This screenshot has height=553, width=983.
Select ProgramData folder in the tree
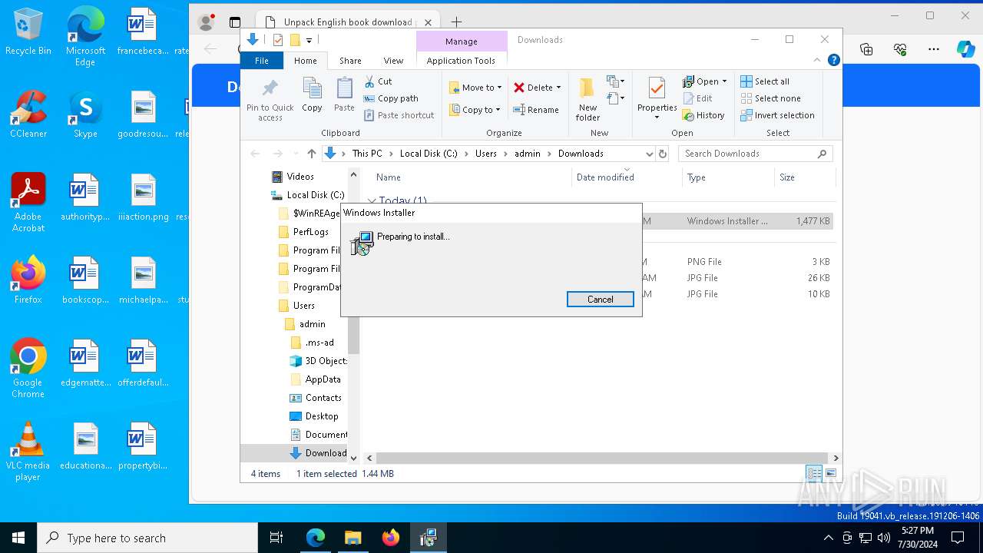pos(310,287)
